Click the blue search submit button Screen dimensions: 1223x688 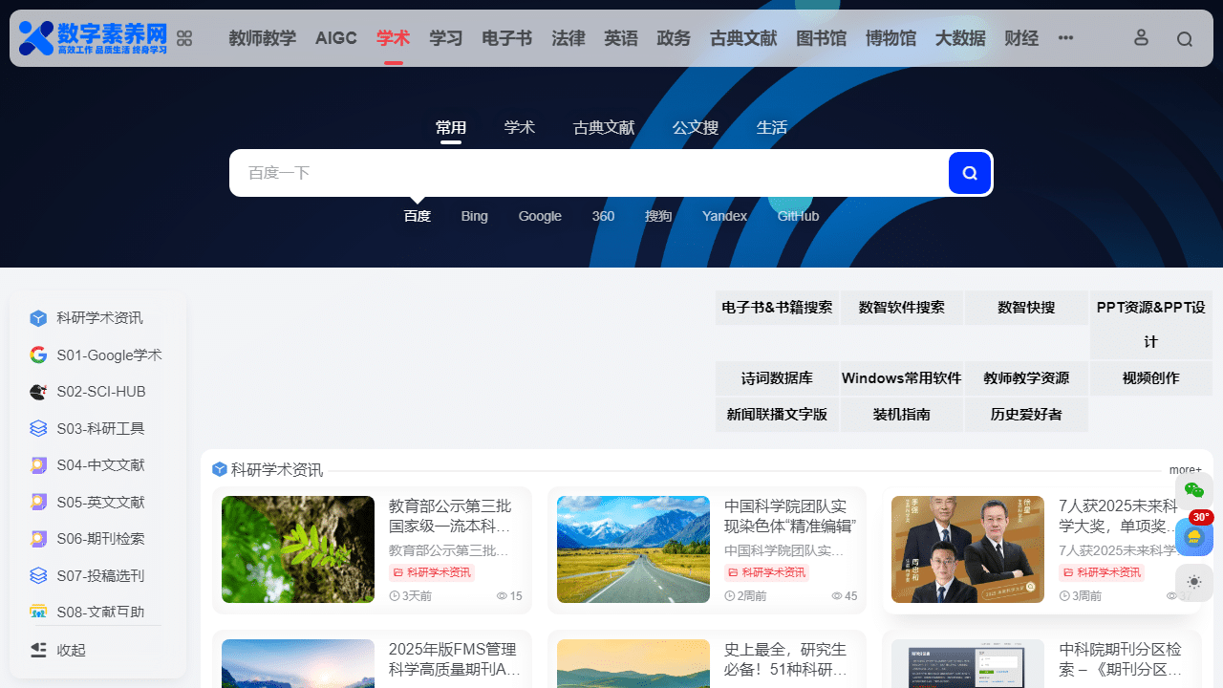click(x=970, y=173)
